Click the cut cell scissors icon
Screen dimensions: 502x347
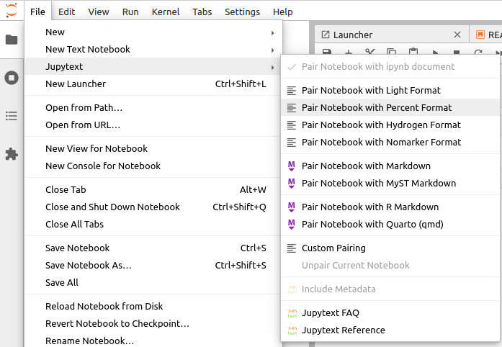point(370,52)
